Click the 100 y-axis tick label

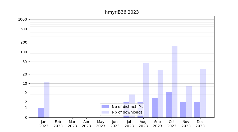coord(24,52)
